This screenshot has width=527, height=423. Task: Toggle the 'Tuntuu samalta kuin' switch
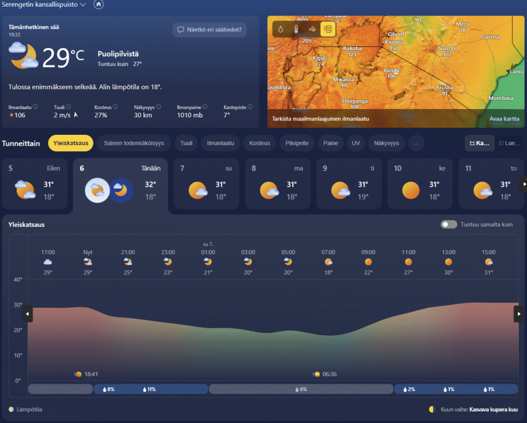tap(449, 224)
